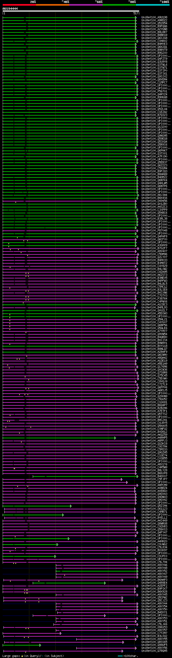Select the UniRef100_Q4RYZ4 label
This screenshot has height=658, width=172.
154,94
